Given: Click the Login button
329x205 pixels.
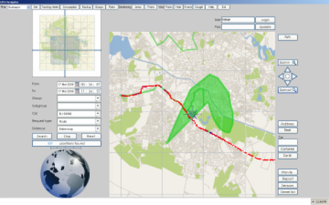Looking at the screenshot, I should coord(265,20).
